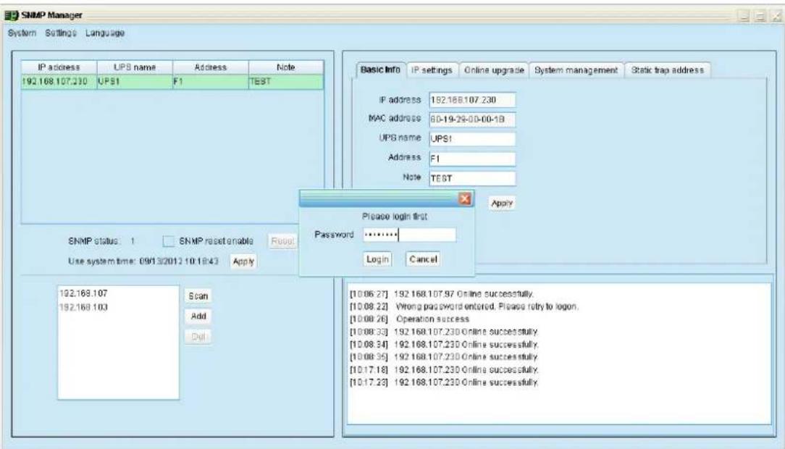
Task: Apply the Basic Info changes
Action: [502, 203]
